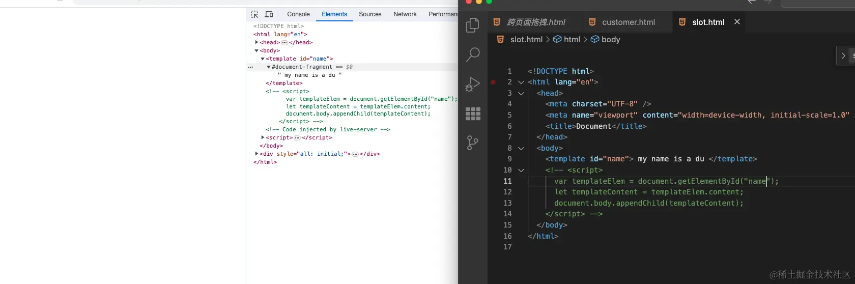Screen dimensions: 855x284
Task: Open the VS Code Explorer view
Action: point(473,24)
